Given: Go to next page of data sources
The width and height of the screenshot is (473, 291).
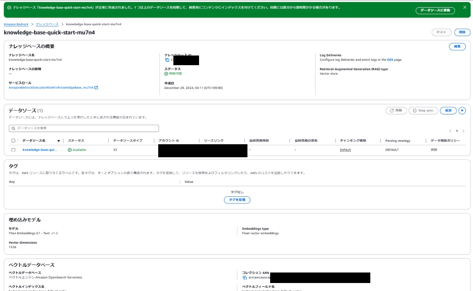Looking at the screenshot, I should pyautogui.click(x=463, y=131).
